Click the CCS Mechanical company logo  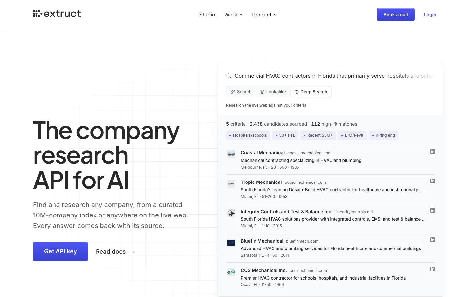(x=231, y=272)
